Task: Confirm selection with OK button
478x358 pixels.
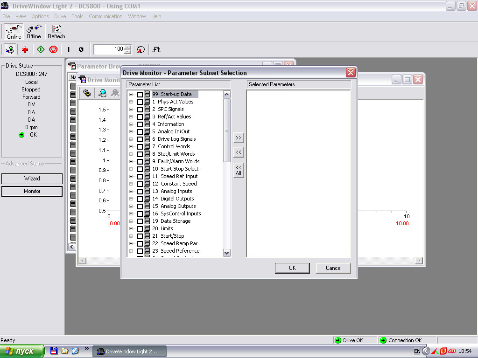Action: (292, 268)
